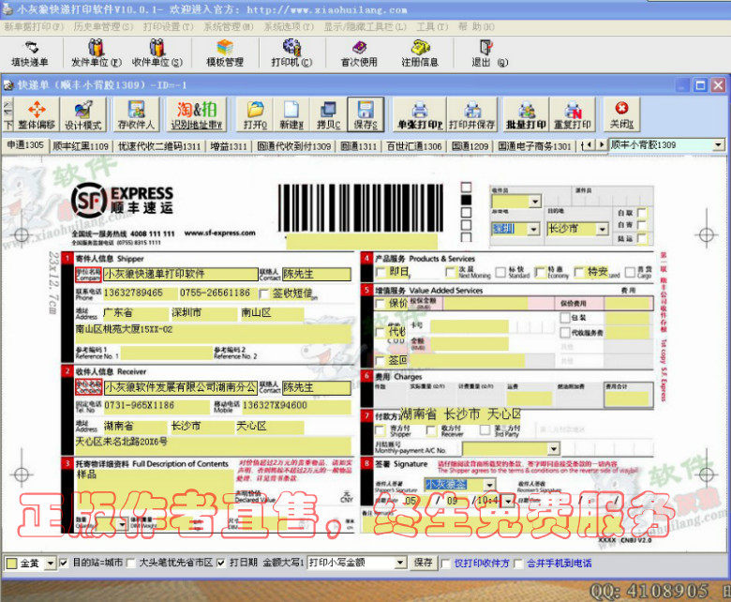Toggle 目的站=城市 checkbox
The image size is (731, 602).
pos(64,564)
